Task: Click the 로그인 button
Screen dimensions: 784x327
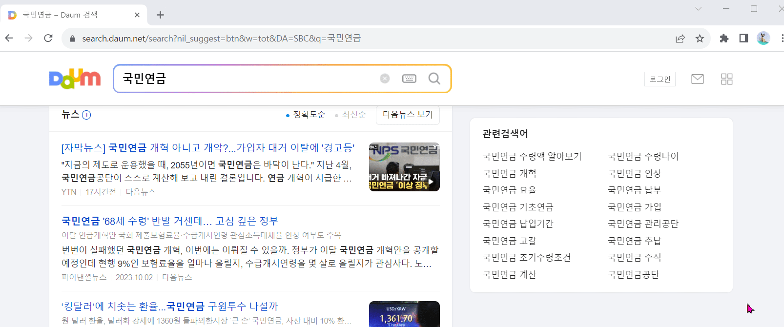Action: tap(660, 79)
